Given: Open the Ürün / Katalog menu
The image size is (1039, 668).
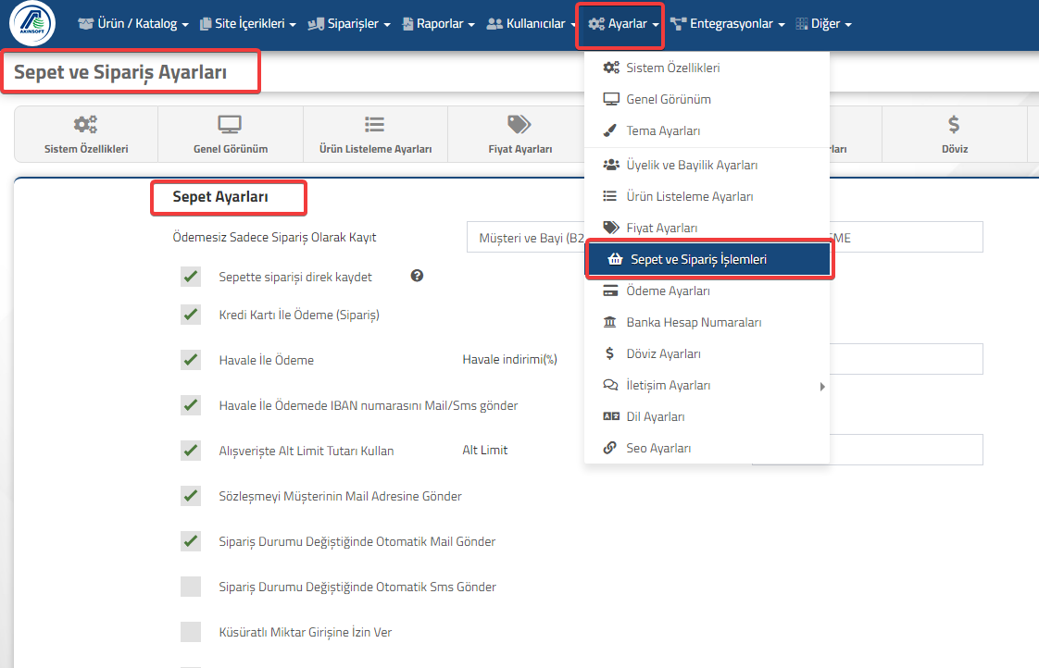Looking at the screenshot, I should [133, 24].
